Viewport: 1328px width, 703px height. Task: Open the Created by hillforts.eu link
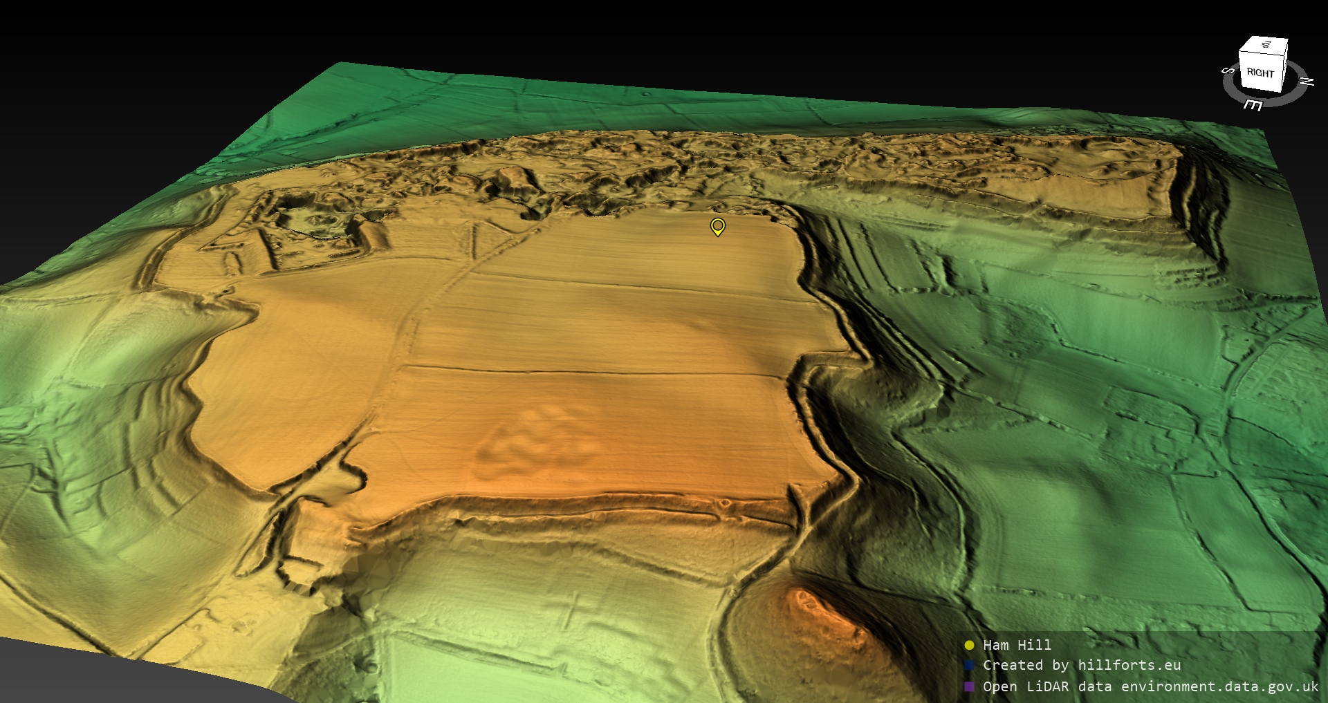point(1081,665)
